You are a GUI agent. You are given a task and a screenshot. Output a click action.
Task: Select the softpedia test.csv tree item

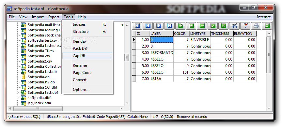click(42, 40)
